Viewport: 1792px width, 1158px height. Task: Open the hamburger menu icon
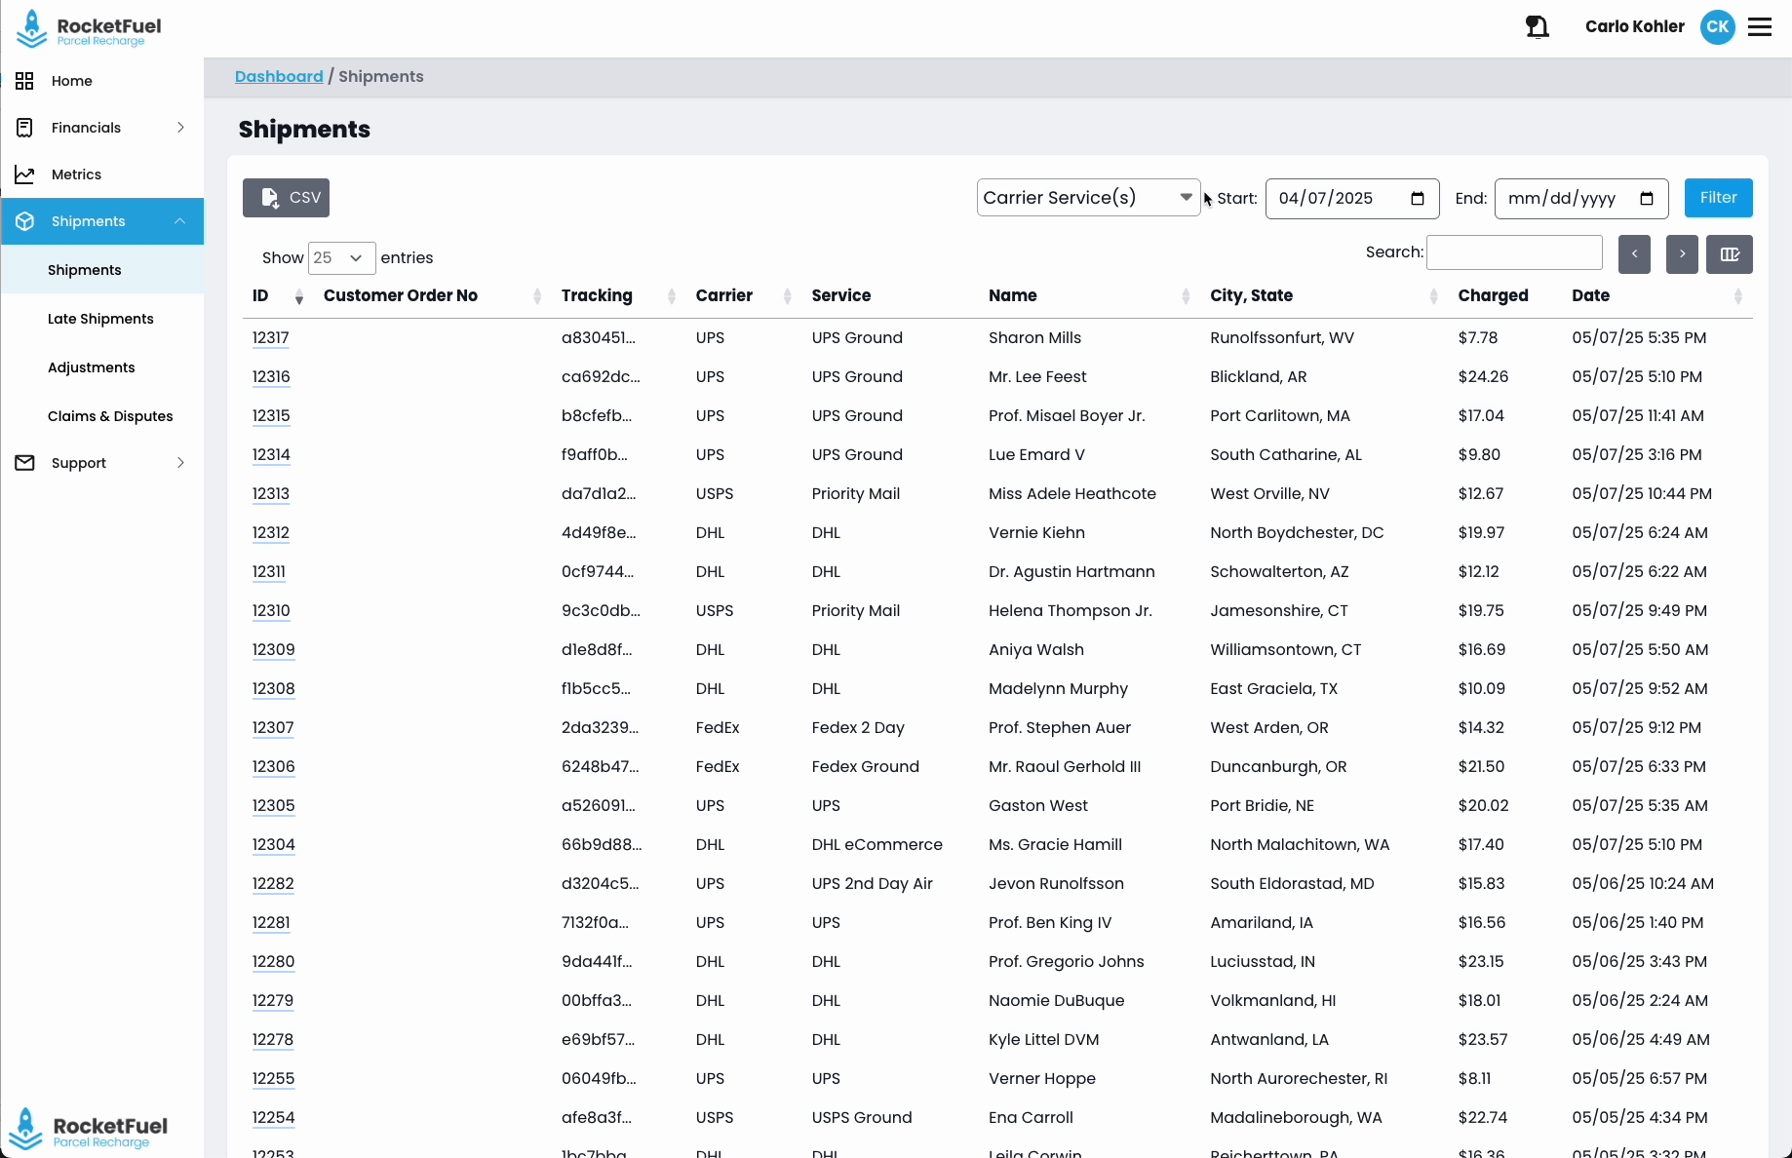pyautogui.click(x=1760, y=27)
